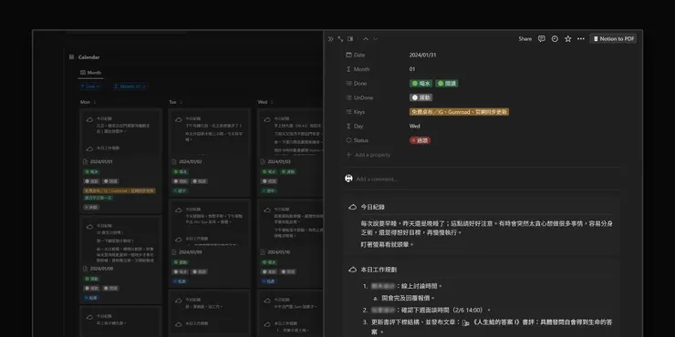The image size is (675, 337).
Task: Open the Date filter chip dropdown
Action: 90,87
